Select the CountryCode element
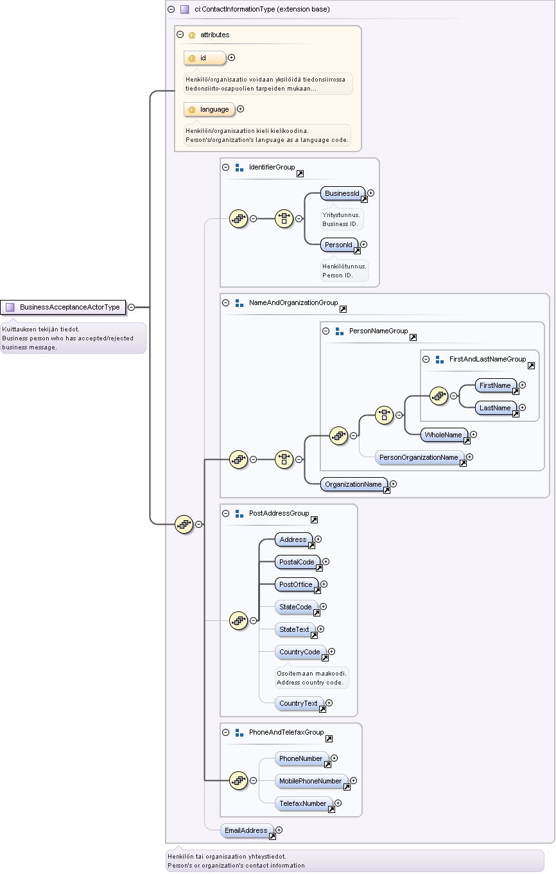The width and height of the screenshot is (556, 874). tap(300, 652)
